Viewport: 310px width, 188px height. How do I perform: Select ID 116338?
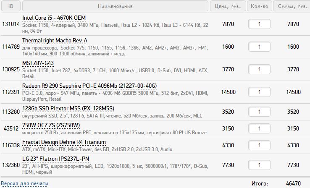11,145
